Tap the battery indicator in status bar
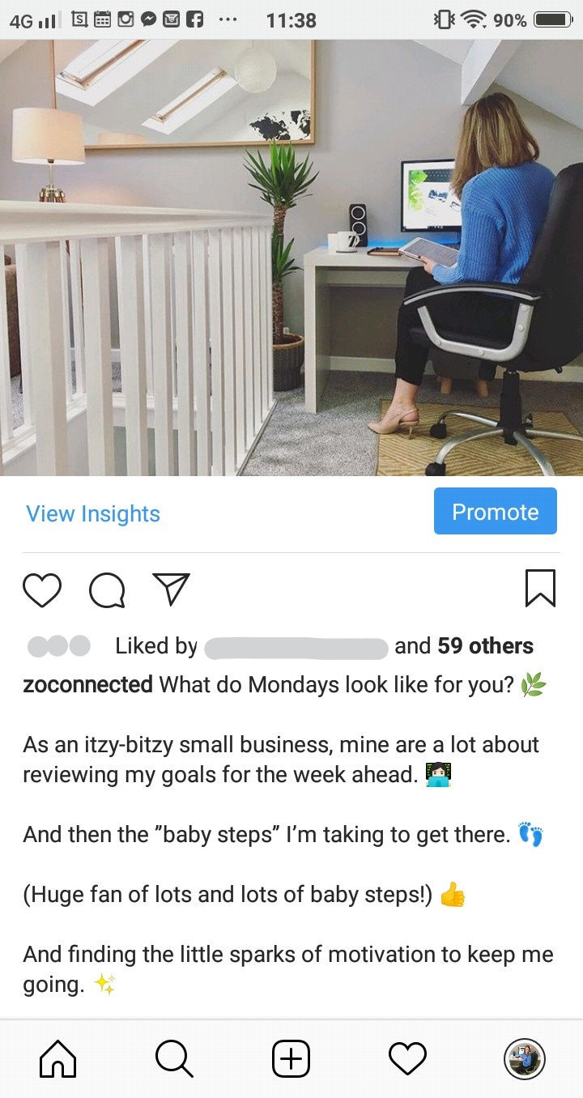The image size is (583, 1098). tap(553, 19)
